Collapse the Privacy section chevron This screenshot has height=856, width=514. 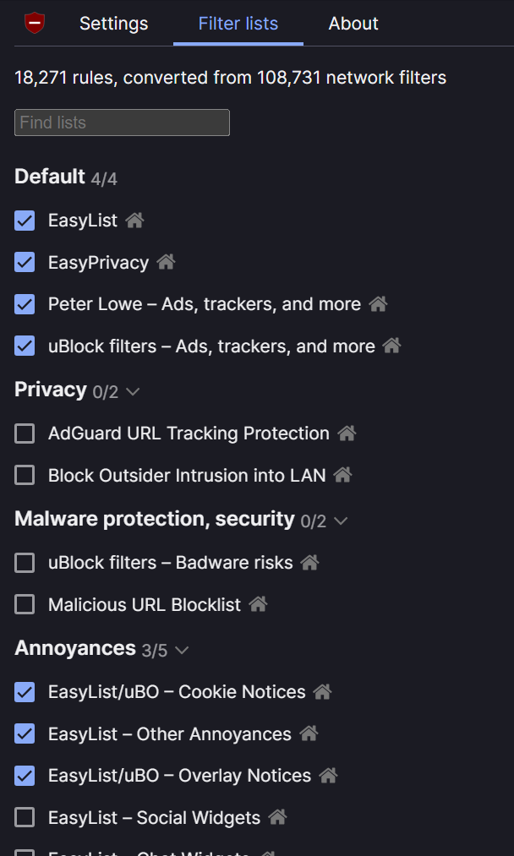tap(132, 391)
